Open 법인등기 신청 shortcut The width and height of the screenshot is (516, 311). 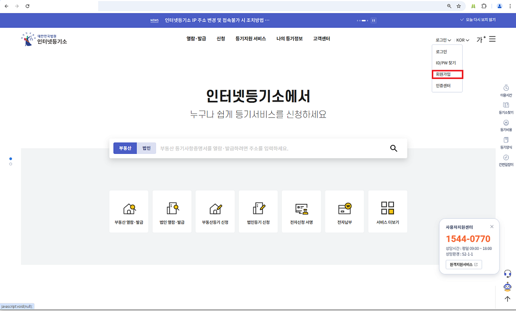pyautogui.click(x=258, y=212)
